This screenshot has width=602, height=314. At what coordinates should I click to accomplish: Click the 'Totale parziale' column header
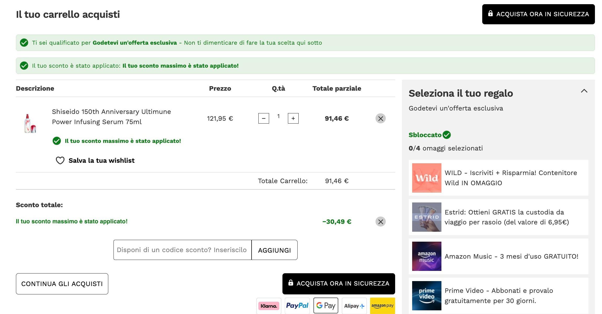(337, 89)
